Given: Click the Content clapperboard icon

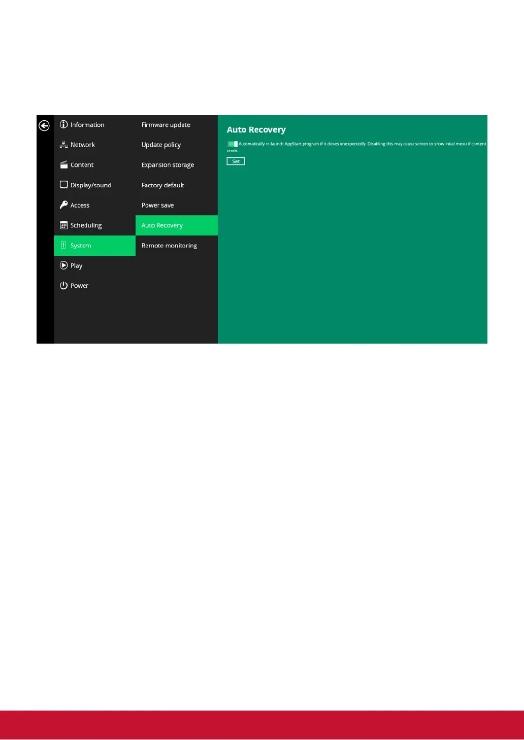Looking at the screenshot, I should [63, 165].
